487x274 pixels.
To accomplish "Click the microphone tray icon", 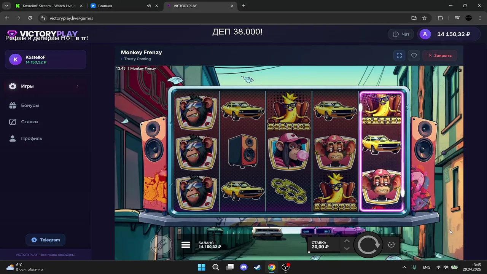I will 414,267.
